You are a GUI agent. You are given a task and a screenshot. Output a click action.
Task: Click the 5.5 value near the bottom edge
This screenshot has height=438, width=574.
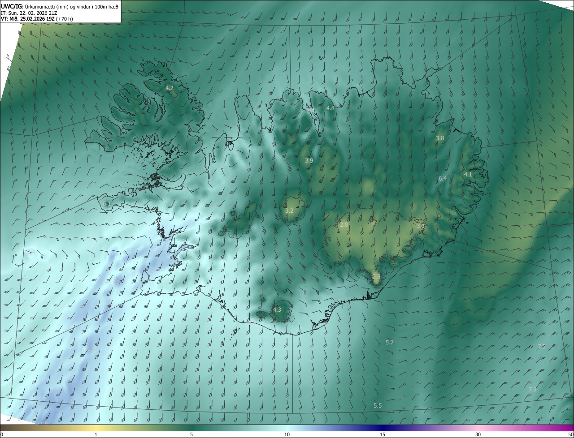(x=378, y=406)
